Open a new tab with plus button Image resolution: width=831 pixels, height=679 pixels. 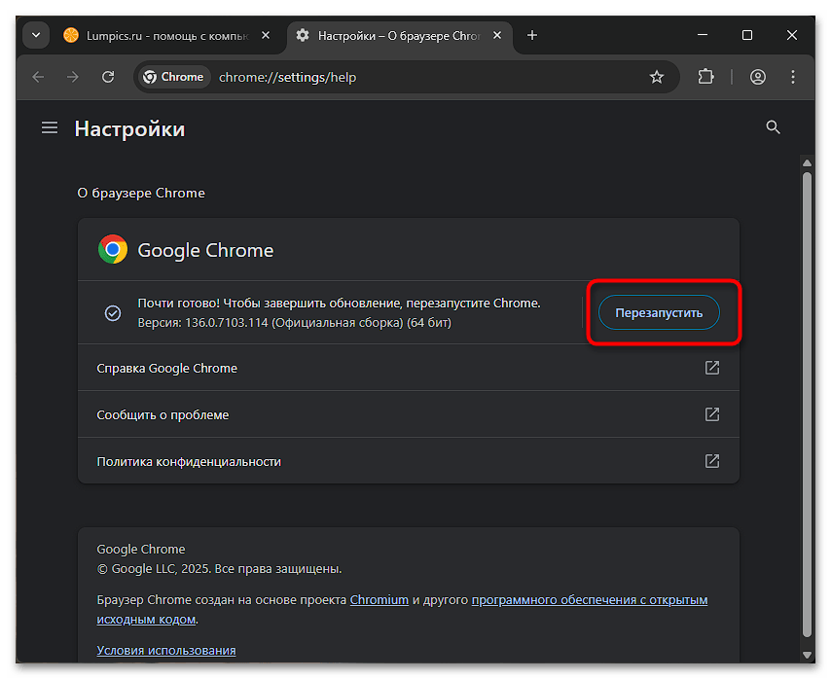click(x=532, y=35)
